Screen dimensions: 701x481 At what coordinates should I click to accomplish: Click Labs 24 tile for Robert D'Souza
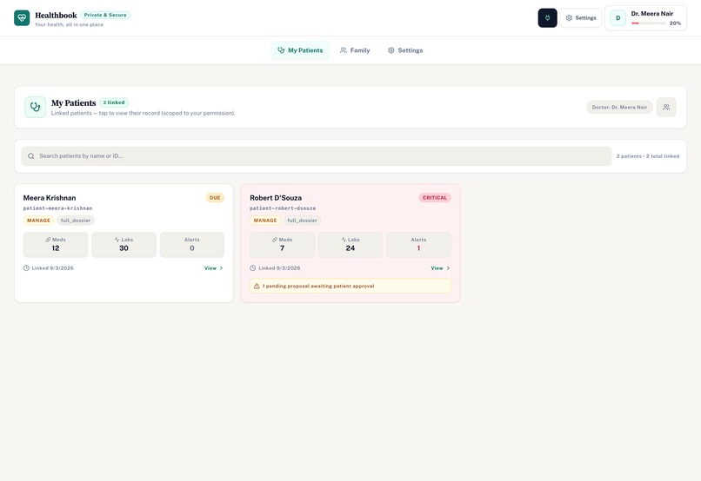coord(350,245)
